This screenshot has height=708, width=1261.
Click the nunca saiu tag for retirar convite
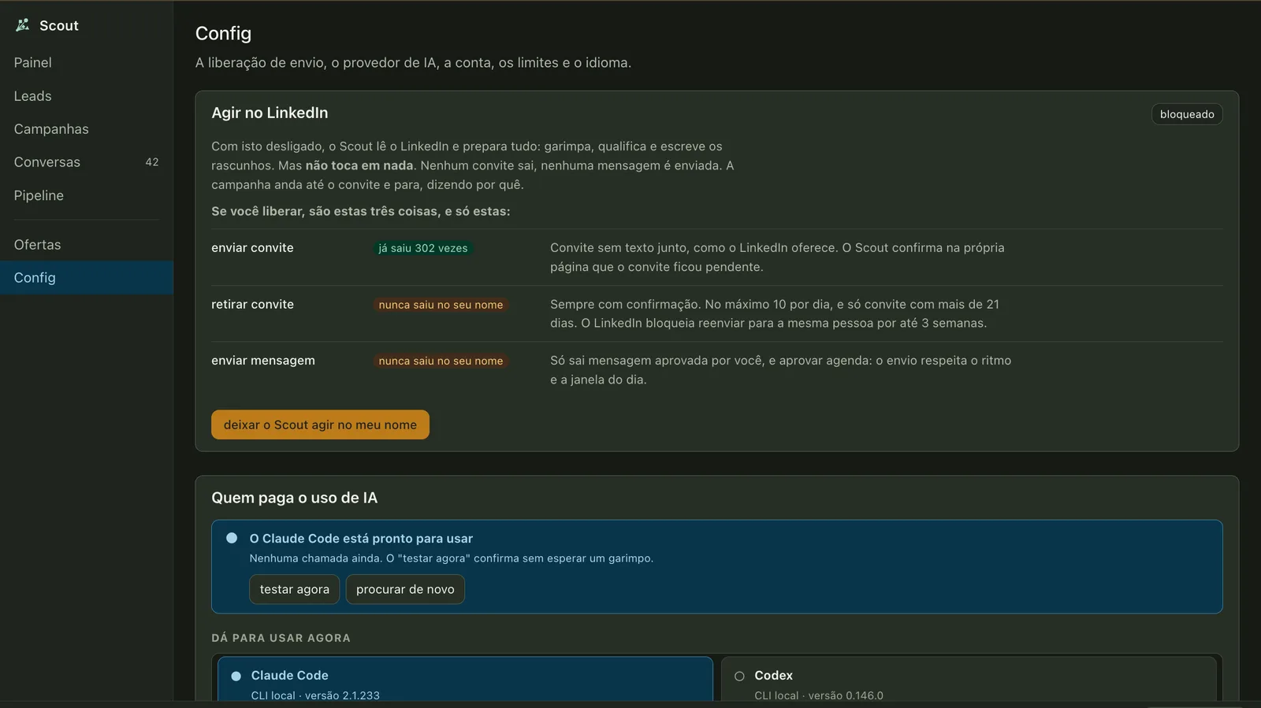tap(441, 305)
